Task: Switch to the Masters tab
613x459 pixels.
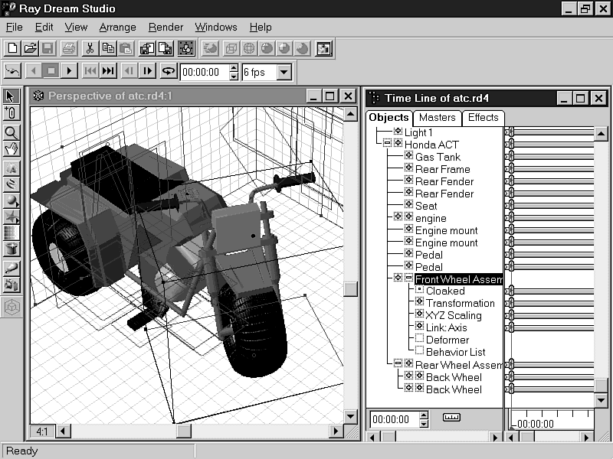Action: pyautogui.click(x=438, y=117)
